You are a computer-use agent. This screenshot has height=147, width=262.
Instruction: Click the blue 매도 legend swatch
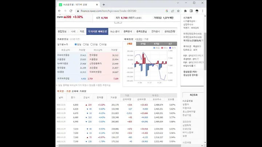click(154, 48)
